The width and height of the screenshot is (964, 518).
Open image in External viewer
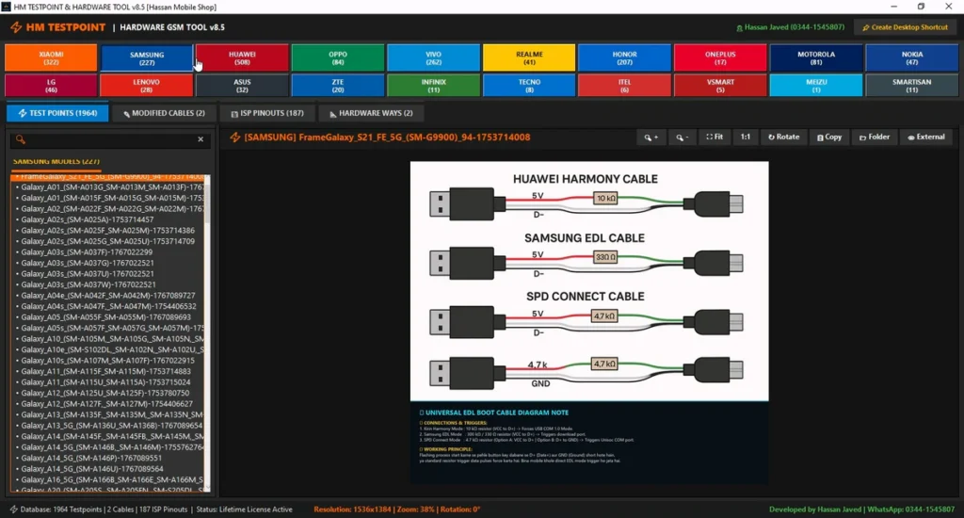926,138
